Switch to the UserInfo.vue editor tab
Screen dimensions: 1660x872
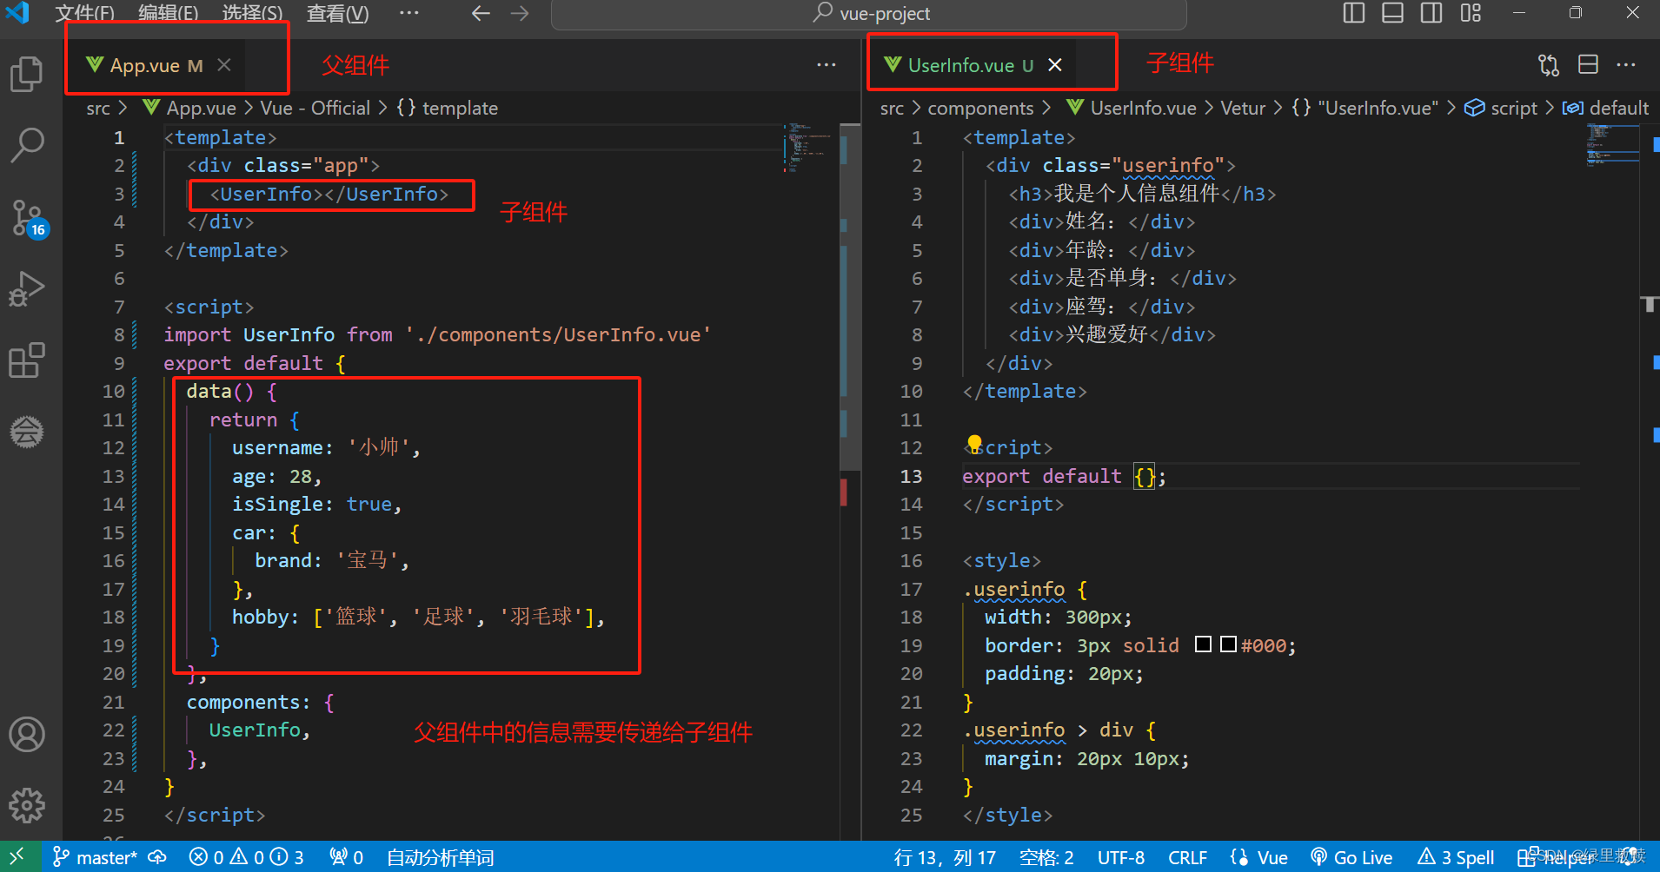(959, 65)
